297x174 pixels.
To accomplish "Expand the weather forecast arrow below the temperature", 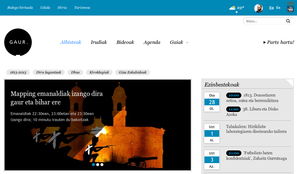I will [237, 13].
